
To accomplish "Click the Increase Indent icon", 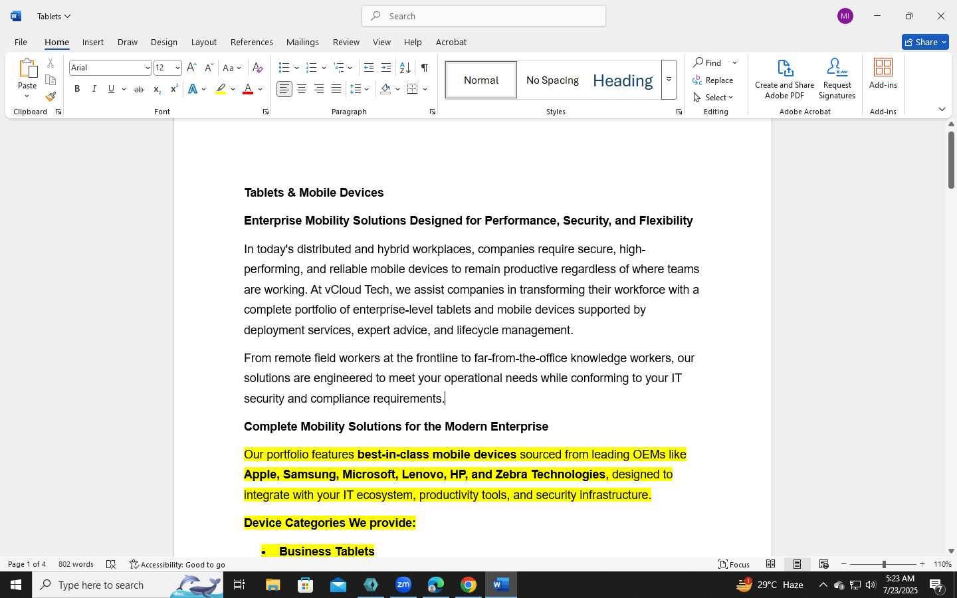I will (386, 68).
